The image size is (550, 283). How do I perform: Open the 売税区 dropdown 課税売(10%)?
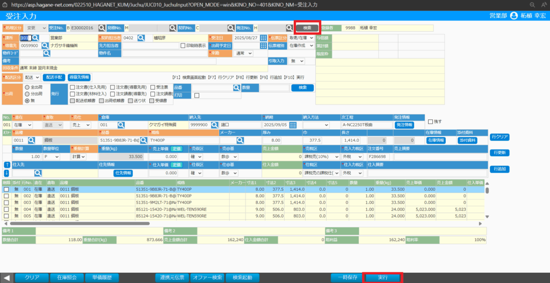click(321, 157)
